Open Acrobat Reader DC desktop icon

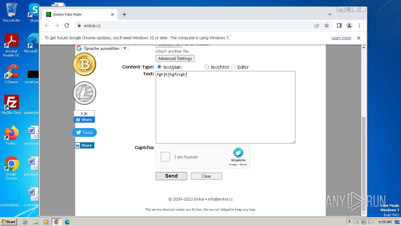pyautogui.click(x=11, y=45)
